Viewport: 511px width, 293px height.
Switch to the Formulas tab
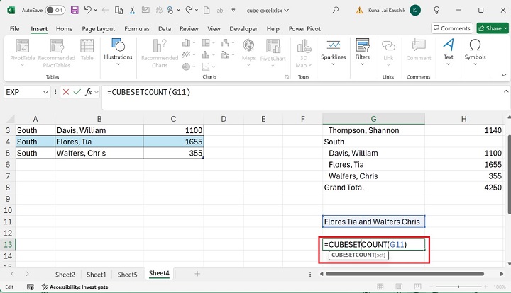click(x=137, y=29)
